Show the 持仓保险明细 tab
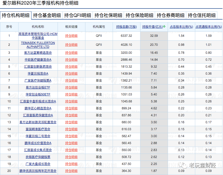223x175 pixels. click(x=139, y=15)
